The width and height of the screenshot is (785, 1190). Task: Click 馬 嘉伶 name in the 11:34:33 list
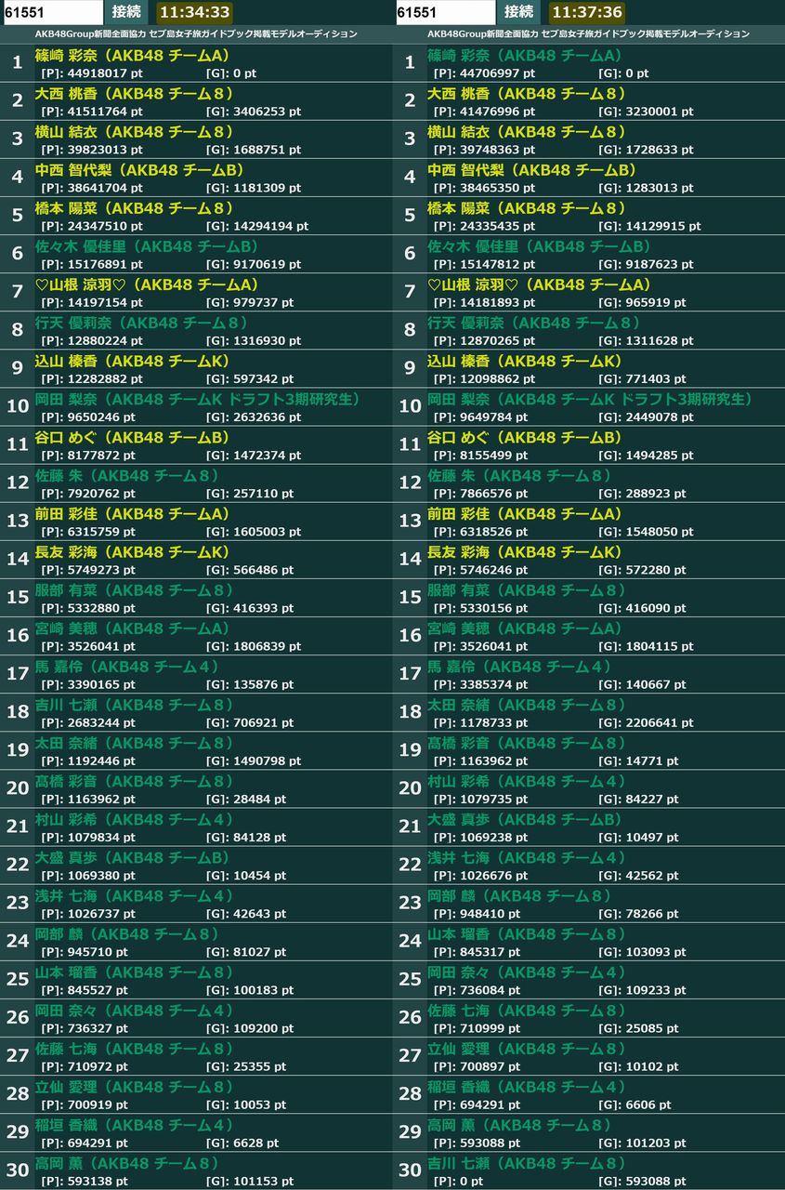click(x=127, y=666)
